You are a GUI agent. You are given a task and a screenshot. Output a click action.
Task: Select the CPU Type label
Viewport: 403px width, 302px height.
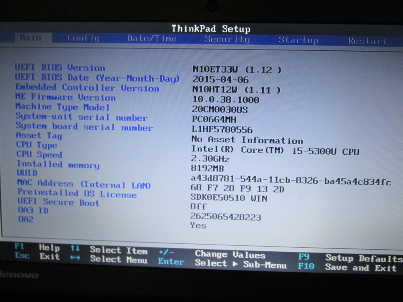(37, 145)
